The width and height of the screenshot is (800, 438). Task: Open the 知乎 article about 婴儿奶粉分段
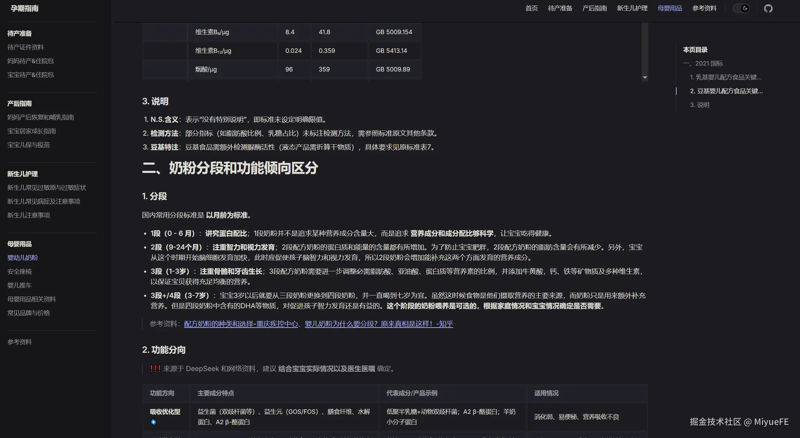379,324
